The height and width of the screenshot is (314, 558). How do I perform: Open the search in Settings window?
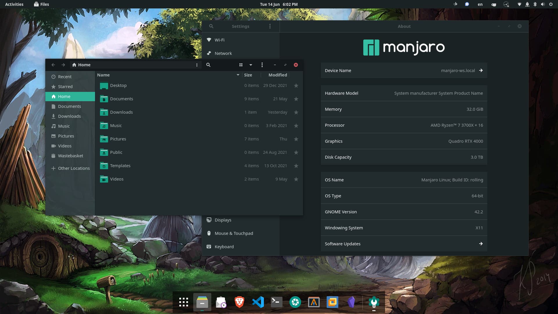pos(211,26)
